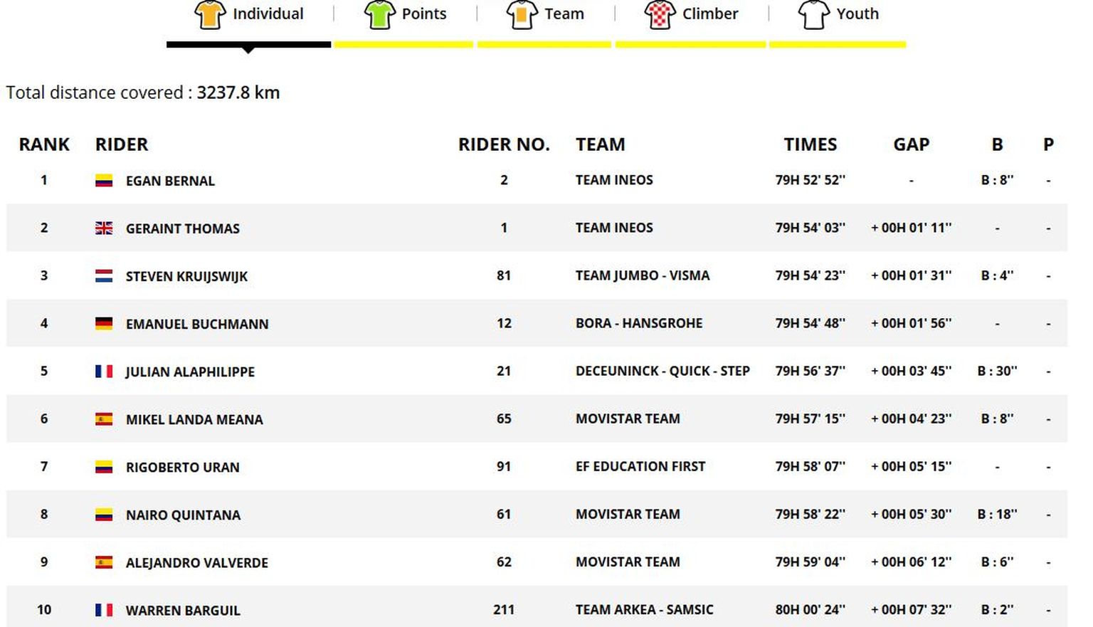Click British flag beside Geraint Thomas

104,228
